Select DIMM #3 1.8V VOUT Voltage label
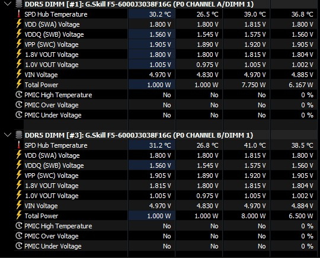 (52, 186)
